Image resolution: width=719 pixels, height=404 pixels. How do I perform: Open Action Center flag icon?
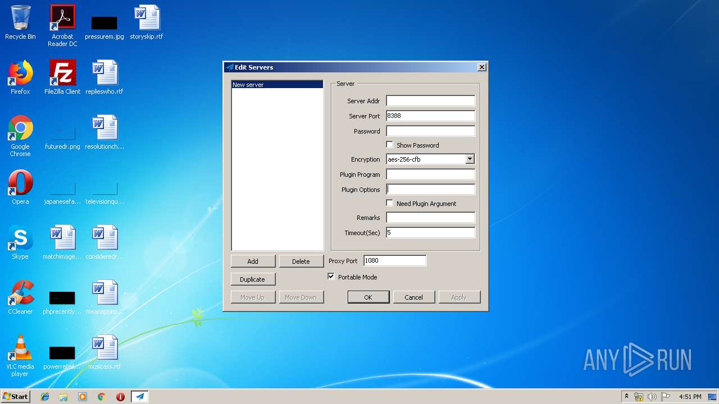(666, 397)
